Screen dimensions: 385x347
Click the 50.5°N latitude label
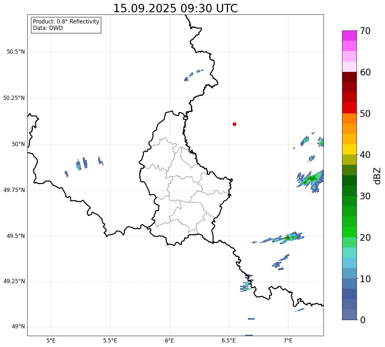(x=16, y=52)
